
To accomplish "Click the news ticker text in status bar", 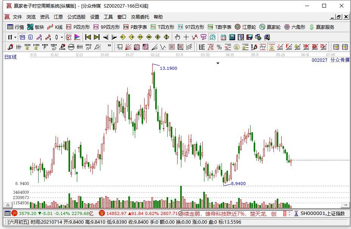I will point(228,213).
